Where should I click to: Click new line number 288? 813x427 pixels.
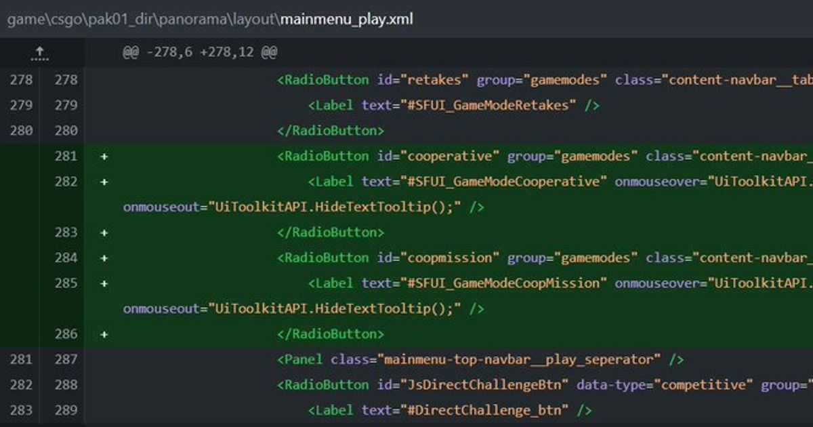coord(66,385)
